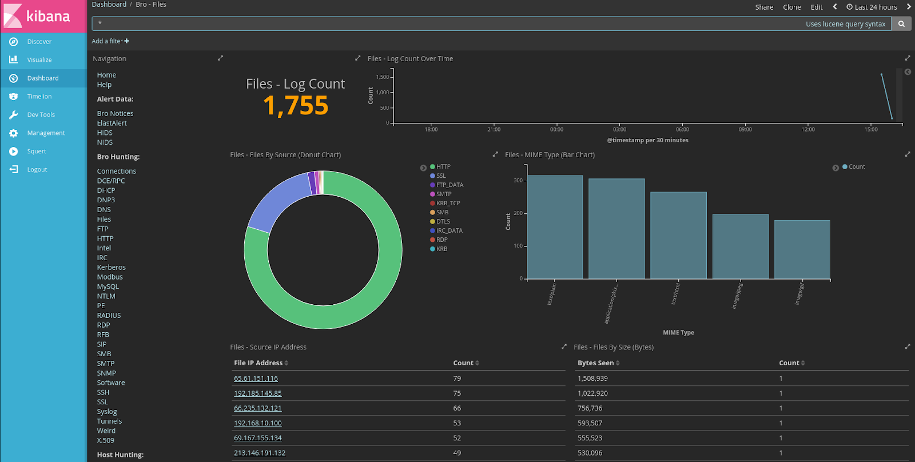
Task: Maximize the Files By Source donut panel
Action: pos(495,154)
